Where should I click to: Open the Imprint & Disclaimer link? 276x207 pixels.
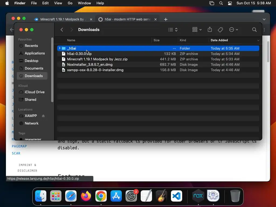[x=27, y=168]
